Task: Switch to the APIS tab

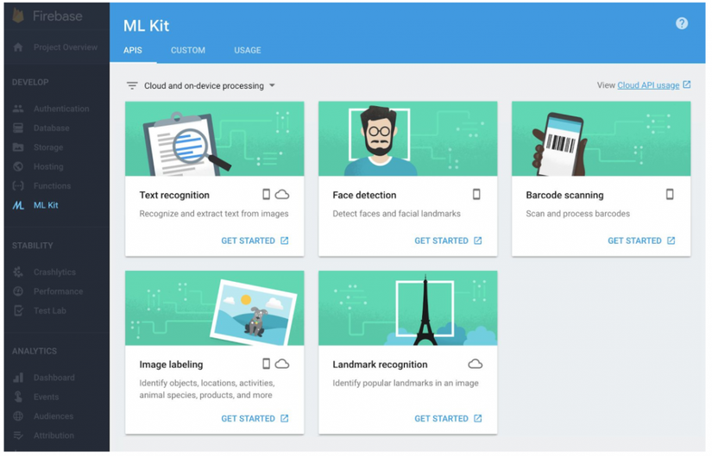Action: (133, 50)
